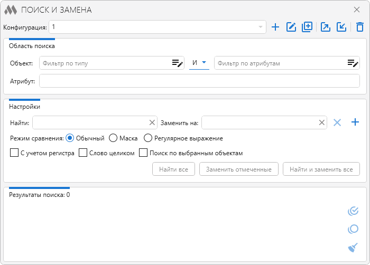370x265 pixels.
Task: Clear results with the broom icon
Action: pyautogui.click(x=353, y=247)
